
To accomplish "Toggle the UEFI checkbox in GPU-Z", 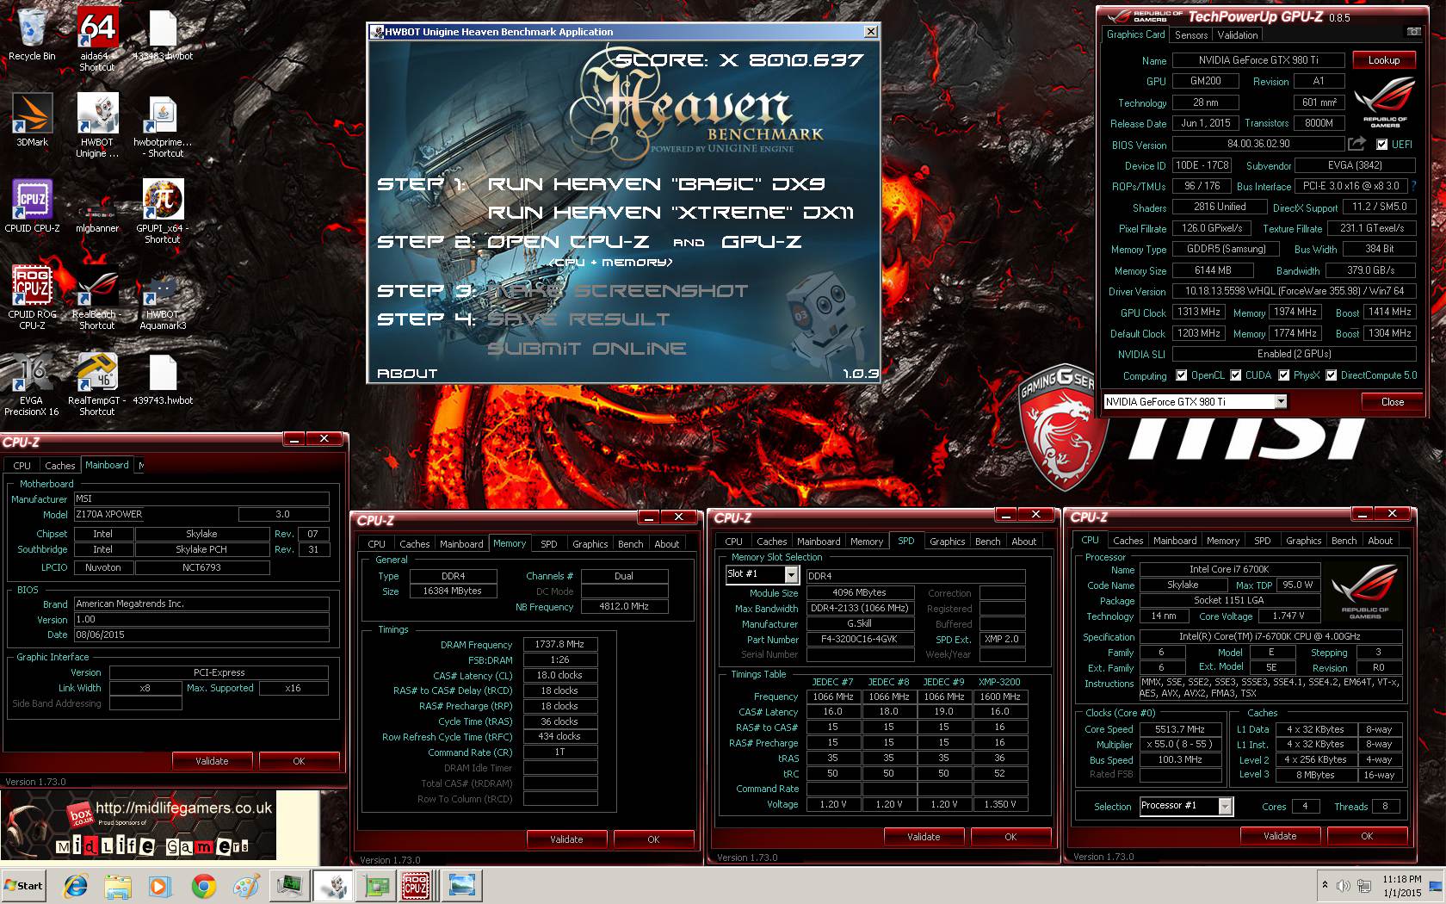I will tap(1381, 145).
